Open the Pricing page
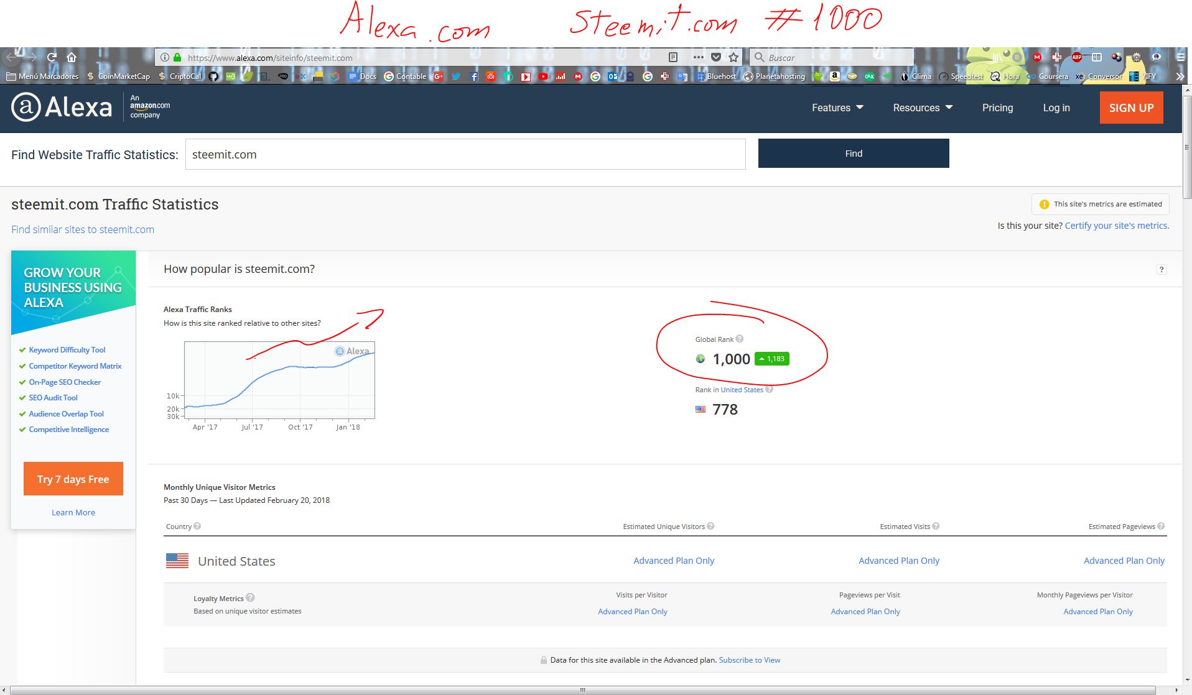 (x=997, y=108)
